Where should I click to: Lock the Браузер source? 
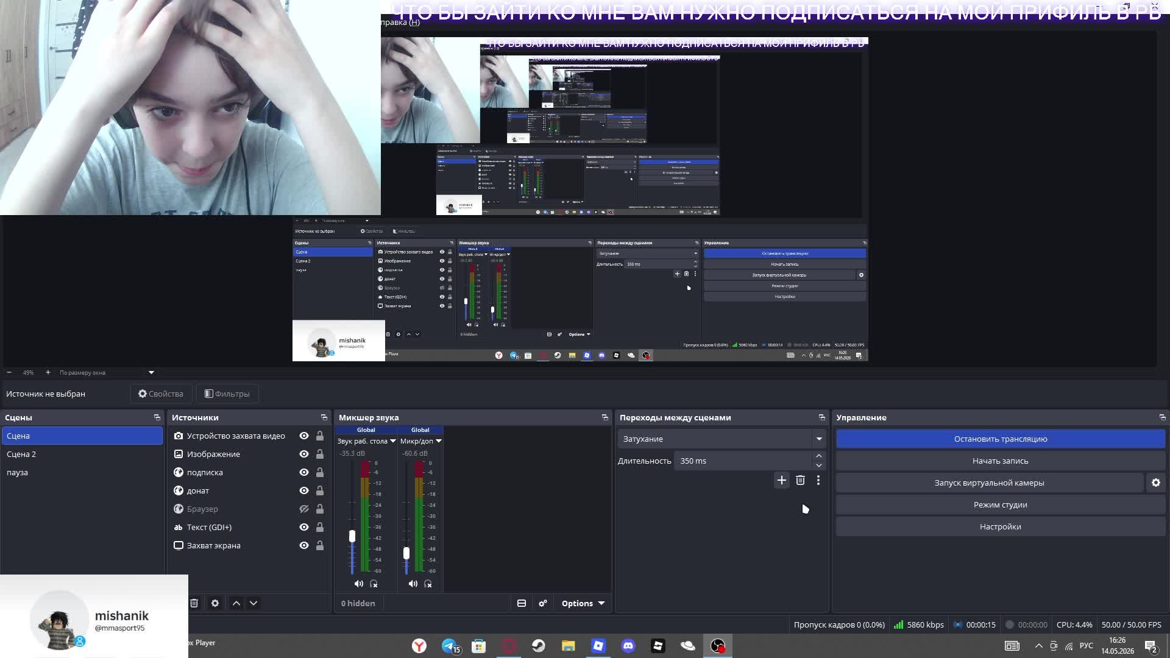click(x=319, y=509)
